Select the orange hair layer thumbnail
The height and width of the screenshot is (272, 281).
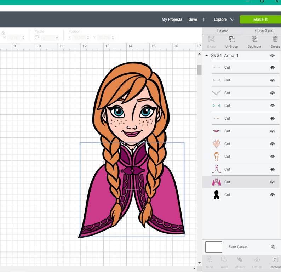coord(216,157)
